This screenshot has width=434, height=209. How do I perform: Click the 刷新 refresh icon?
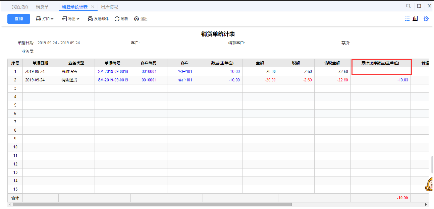pos(117,19)
